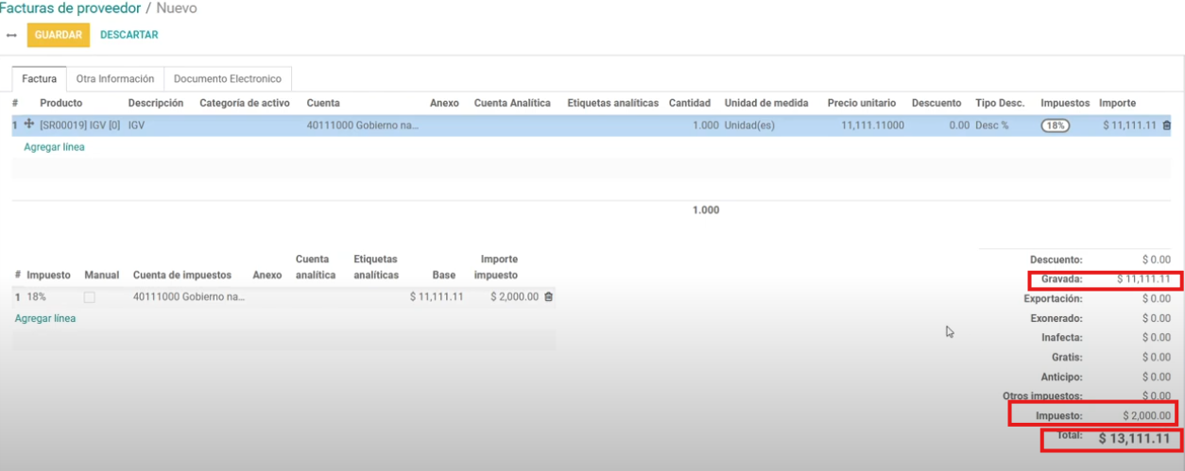
Task: Click the Impuesto total $ 2,000.00
Action: [x=1146, y=415]
